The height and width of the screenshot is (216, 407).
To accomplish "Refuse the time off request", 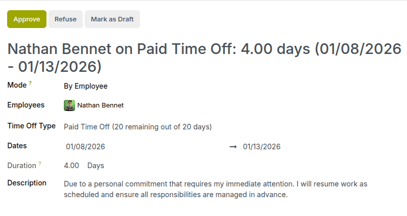I will 65,19.
